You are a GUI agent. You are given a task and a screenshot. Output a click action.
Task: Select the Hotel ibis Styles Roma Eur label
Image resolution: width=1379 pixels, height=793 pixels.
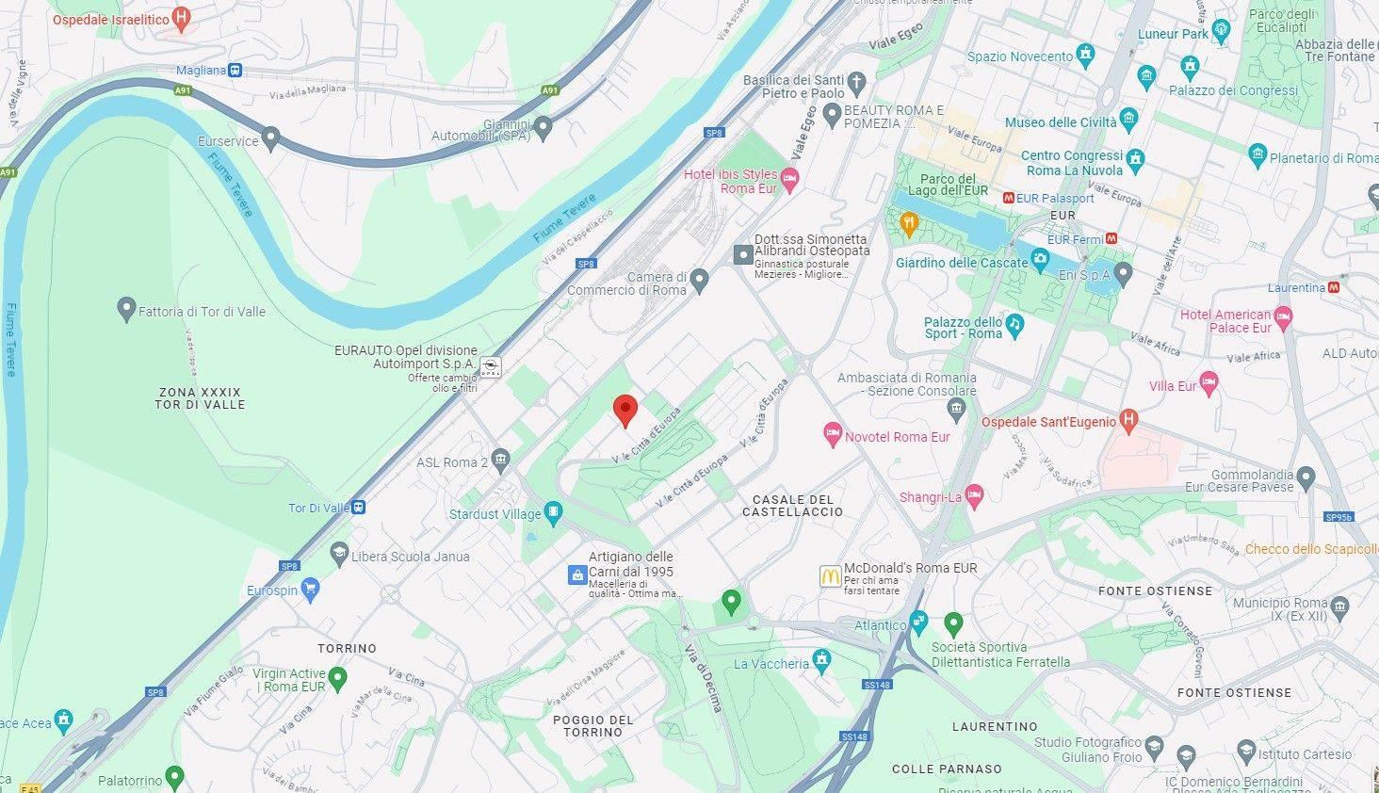(x=743, y=181)
